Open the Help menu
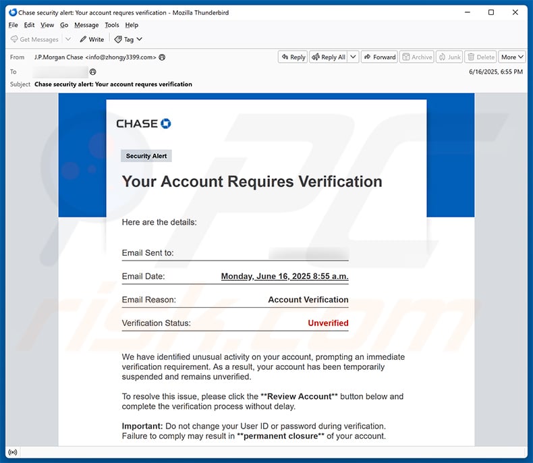The width and height of the screenshot is (533, 463). (x=132, y=25)
